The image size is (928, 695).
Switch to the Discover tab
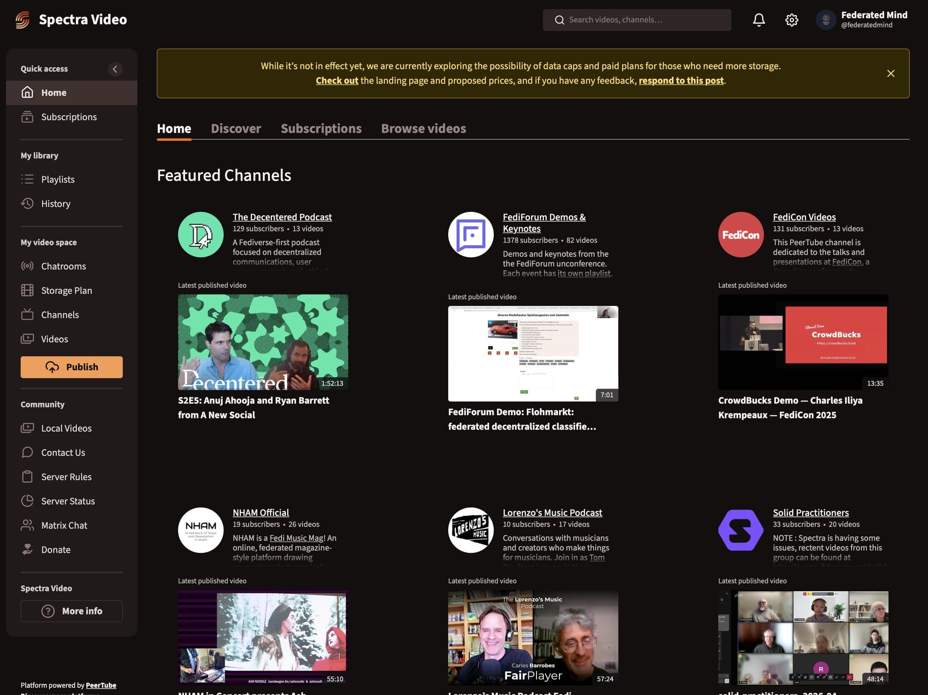point(236,128)
